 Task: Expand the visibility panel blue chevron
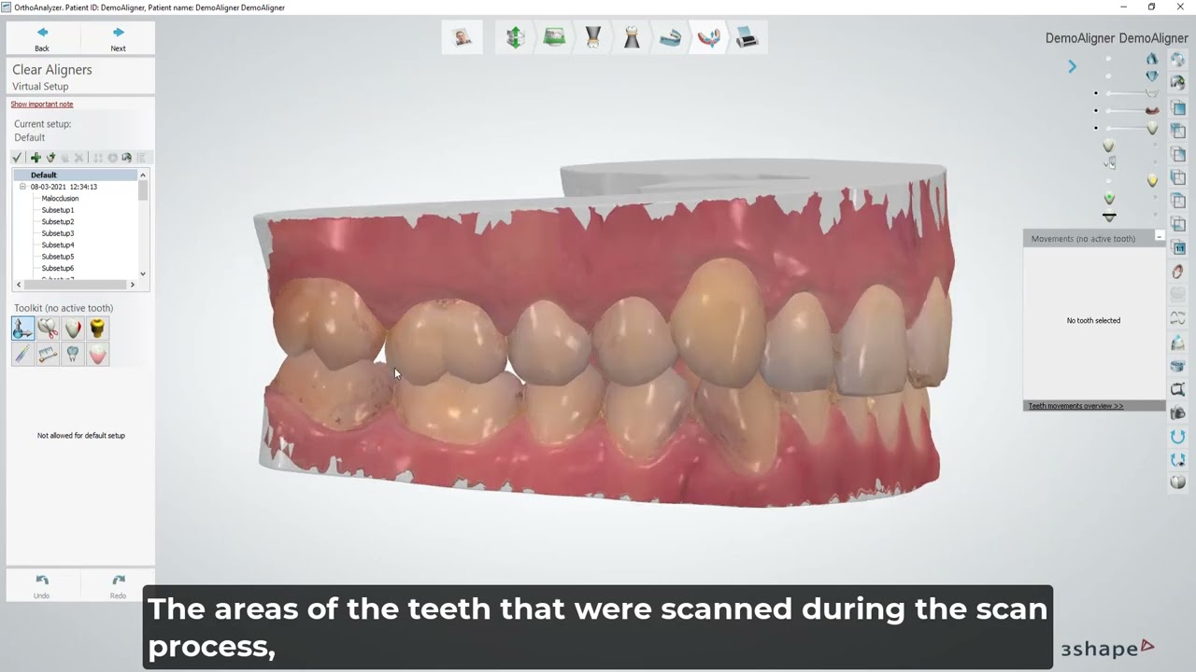[1072, 66]
